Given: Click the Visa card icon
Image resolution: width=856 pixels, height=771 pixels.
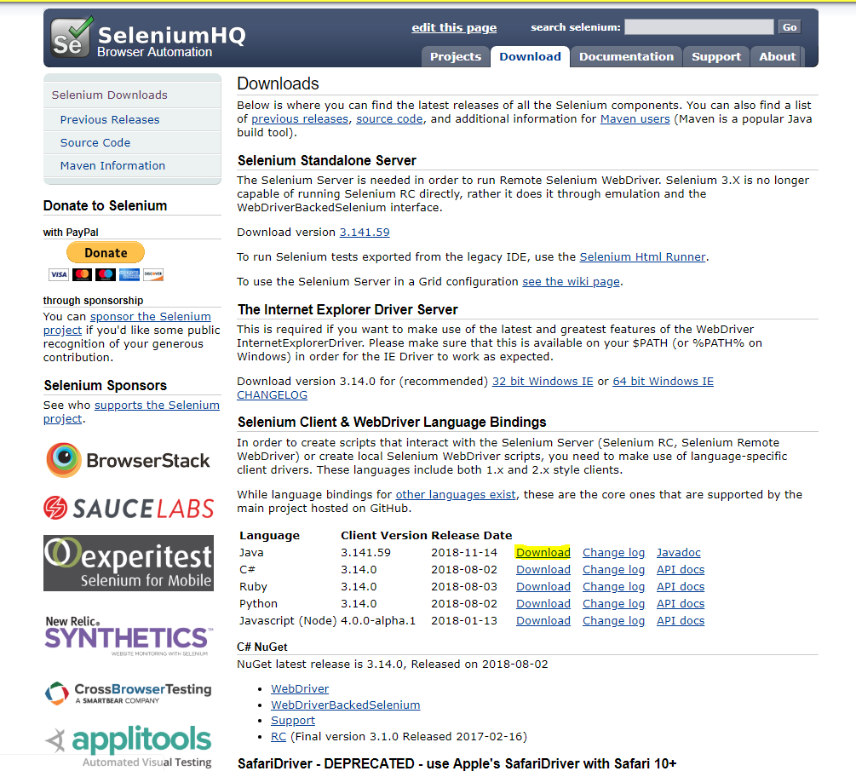Looking at the screenshot, I should (x=59, y=274).
